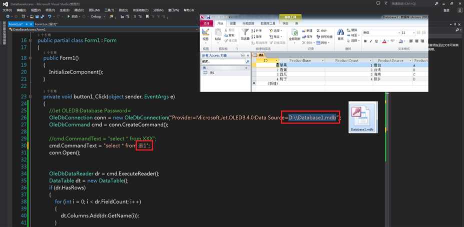Open the font name dropdown in Access
The height and width of the screenshot is (227, 464).
click(x=399, y=33)
